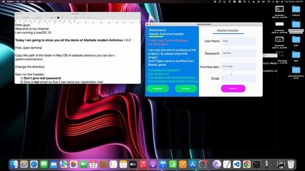Open Launchpad in the Dock
Viewport: 305px width, 171px height.
(24, 165)
